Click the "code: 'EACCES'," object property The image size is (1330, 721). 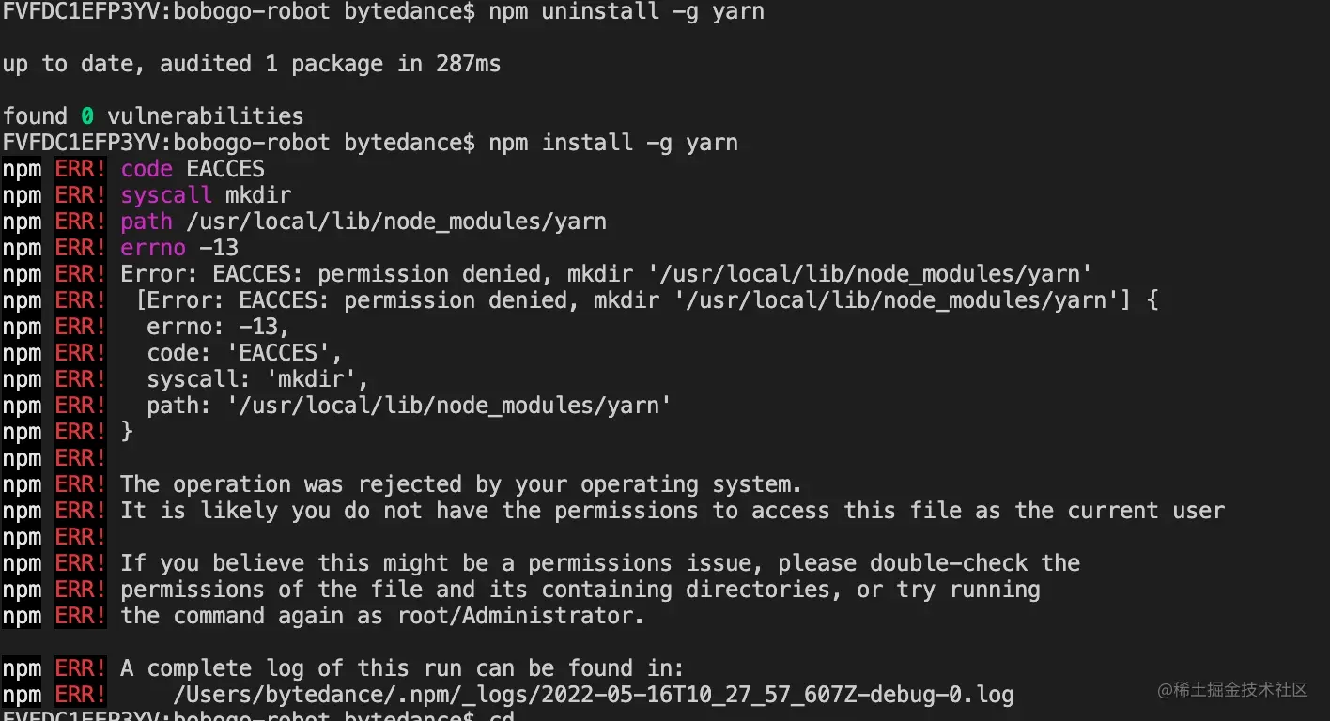(x=244, y=353)
